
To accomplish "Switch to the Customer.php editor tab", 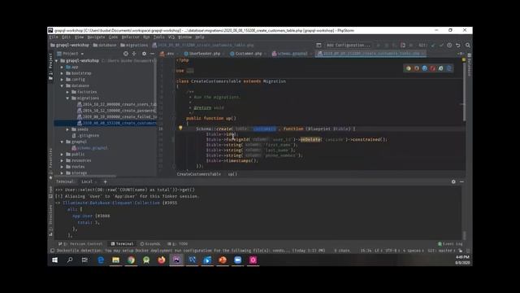I will tap(246, 54).
